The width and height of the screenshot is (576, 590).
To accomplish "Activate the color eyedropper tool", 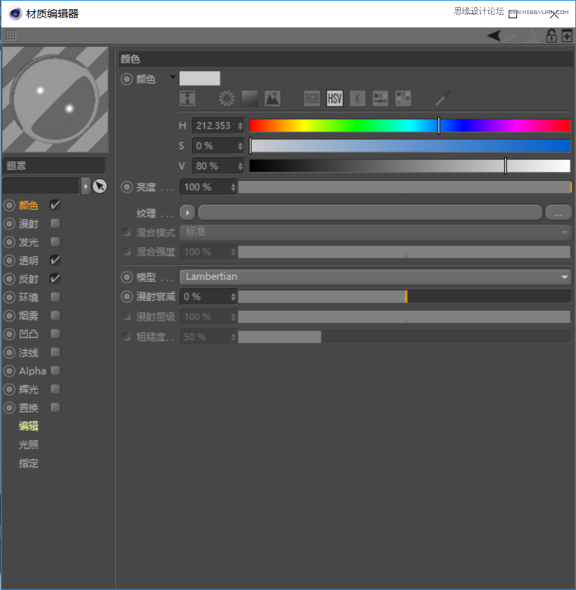I will (x=441, y=98).
